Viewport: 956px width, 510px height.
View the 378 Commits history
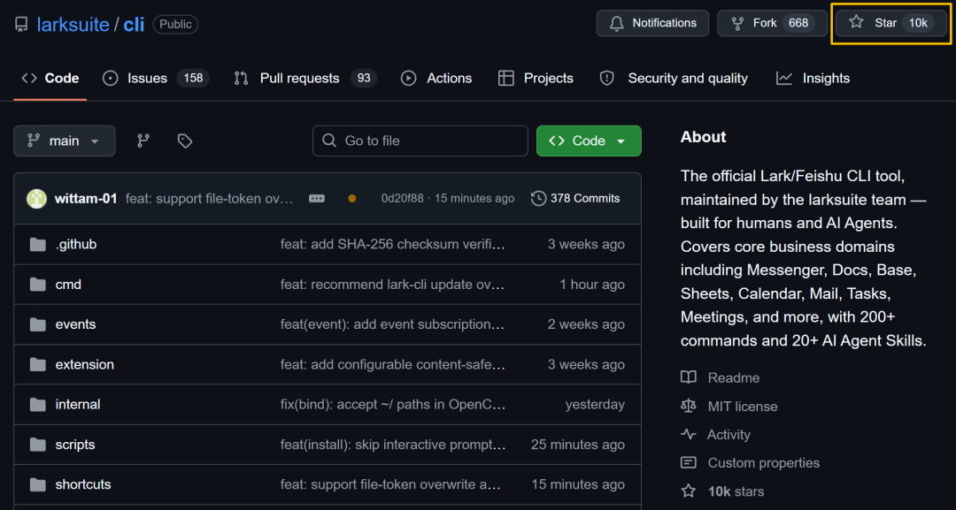[575, 198]
